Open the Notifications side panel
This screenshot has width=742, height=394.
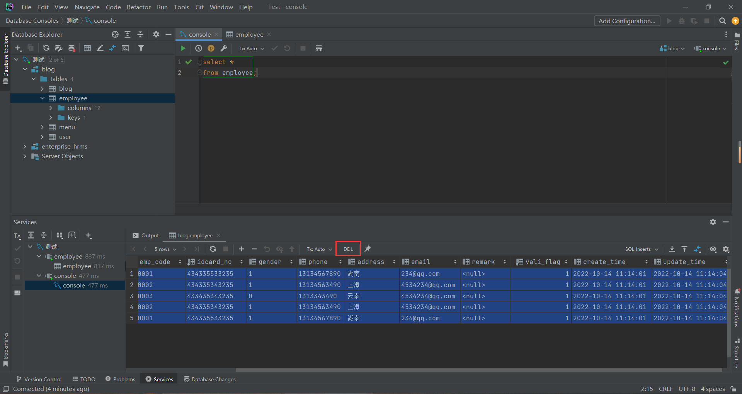737,308
